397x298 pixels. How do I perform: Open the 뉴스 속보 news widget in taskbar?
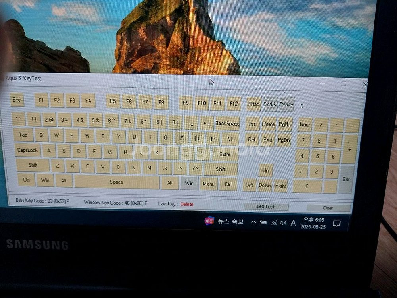pyautogui.click(x=224, y=221)
